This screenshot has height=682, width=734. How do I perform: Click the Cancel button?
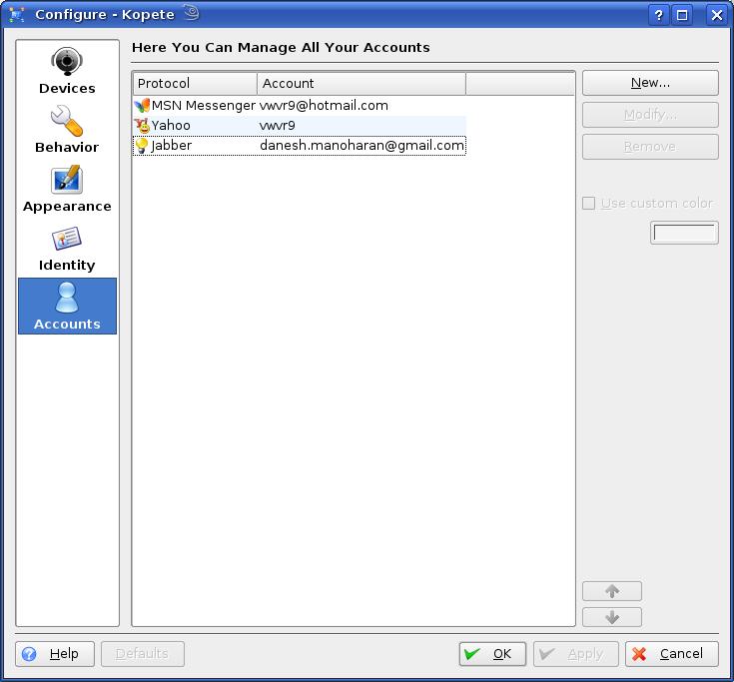pos(671,654)
